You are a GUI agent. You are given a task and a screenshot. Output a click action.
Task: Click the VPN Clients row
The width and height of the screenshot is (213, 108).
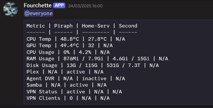pos(68,98)
